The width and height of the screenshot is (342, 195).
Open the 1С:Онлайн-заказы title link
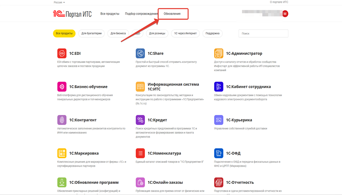tap(165, 182)
